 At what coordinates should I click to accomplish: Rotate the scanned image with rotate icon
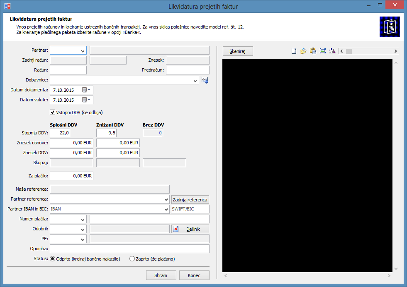click(x=332, y=51)
